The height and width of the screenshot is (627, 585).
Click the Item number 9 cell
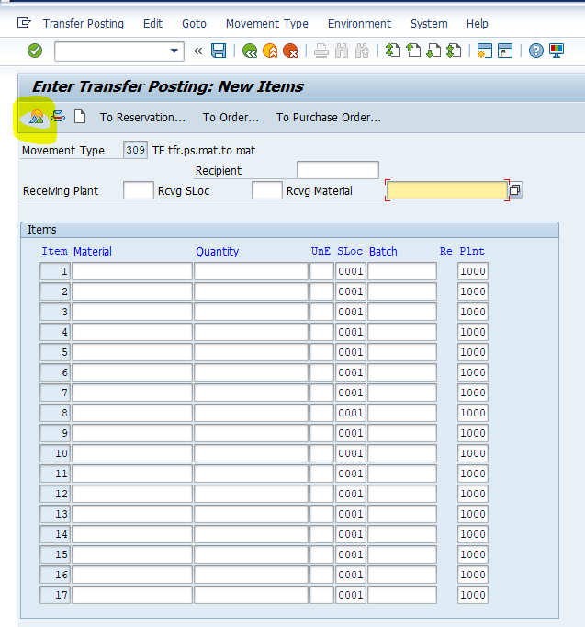point(55,433)
